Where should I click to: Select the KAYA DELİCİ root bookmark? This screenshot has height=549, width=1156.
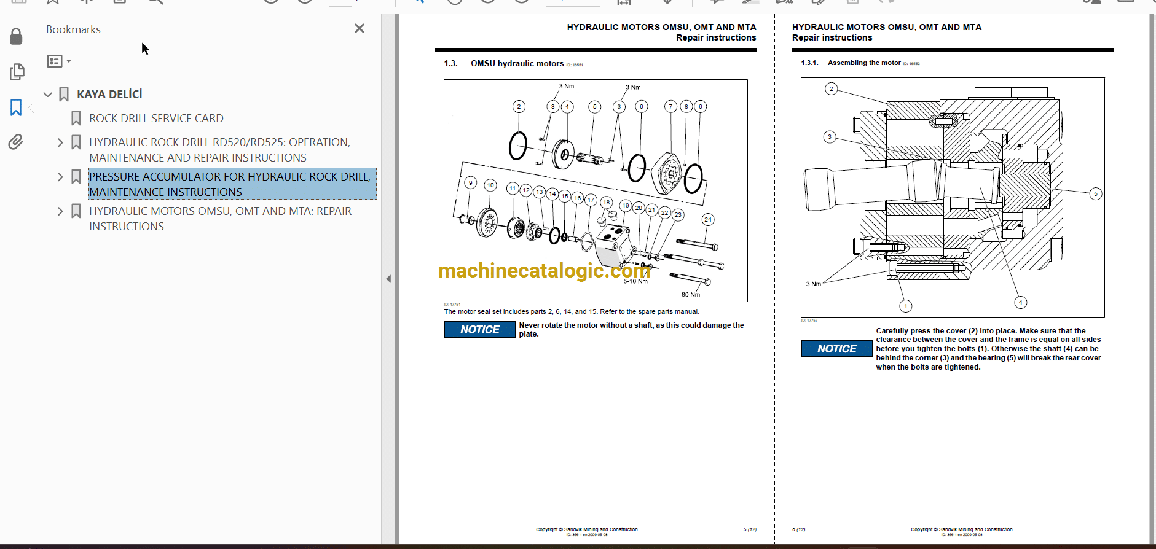click(109, 95)
